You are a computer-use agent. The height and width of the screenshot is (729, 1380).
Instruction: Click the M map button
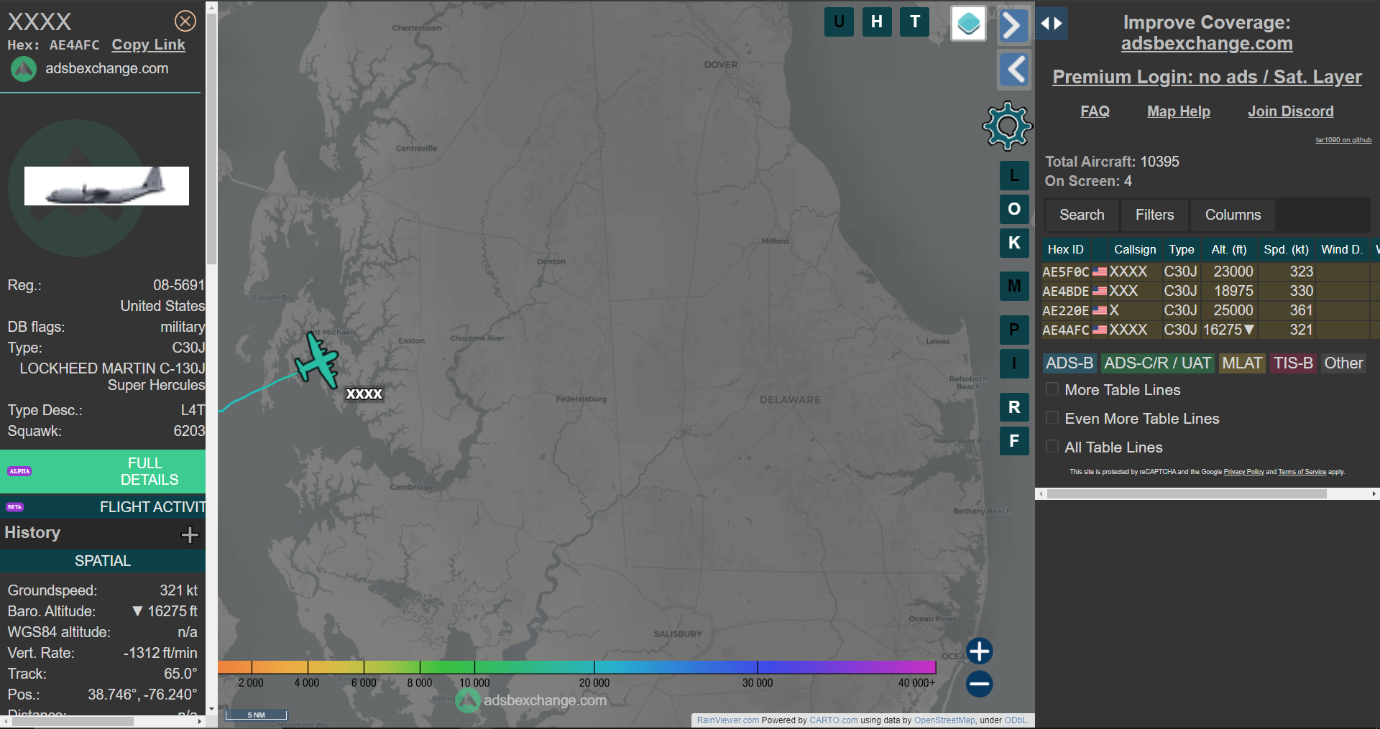tap(1014, 286)
